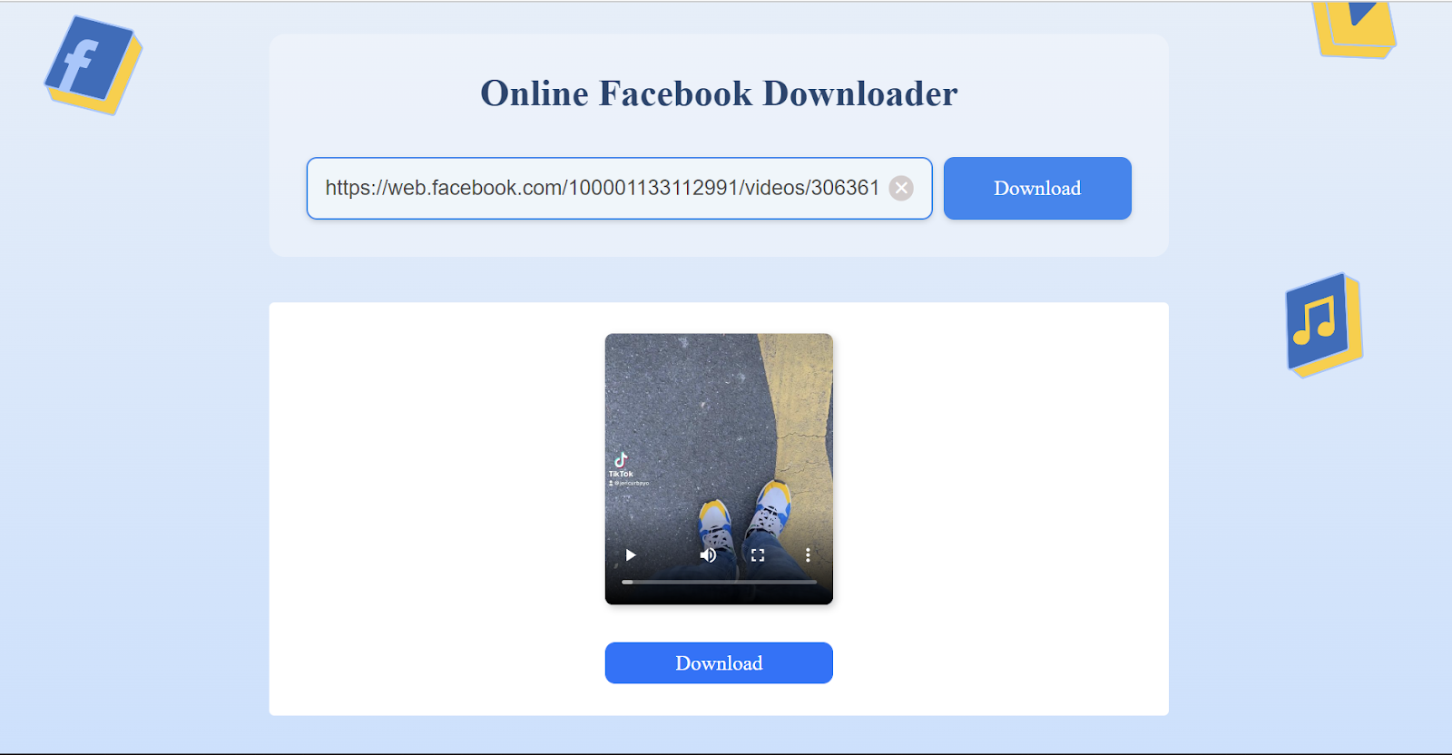
Task: Clear the URL field with the X icon
Action: point(901,188)
